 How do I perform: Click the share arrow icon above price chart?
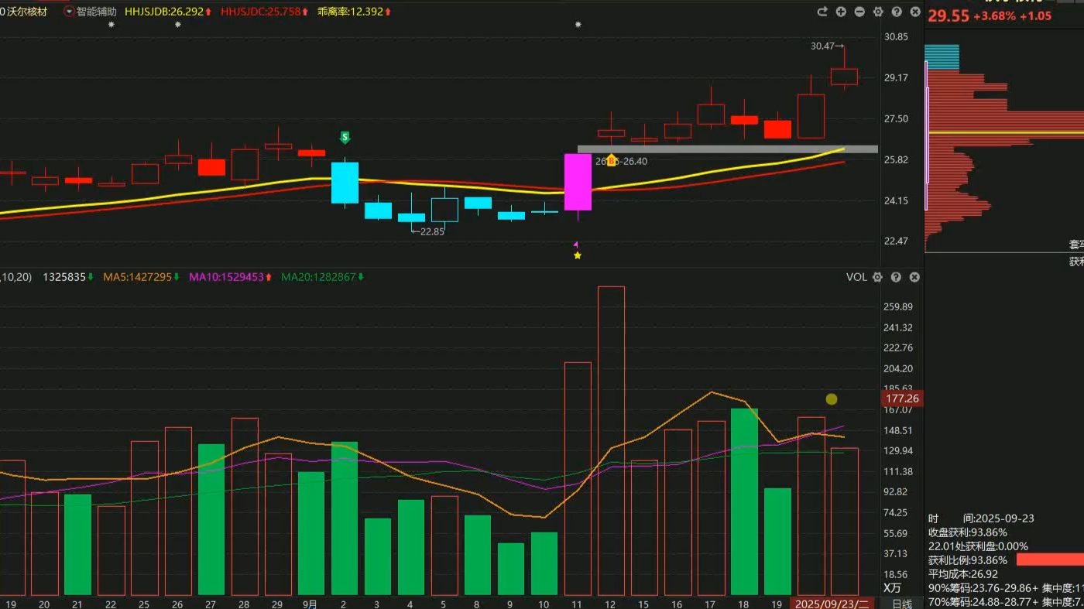pos(822,12)
